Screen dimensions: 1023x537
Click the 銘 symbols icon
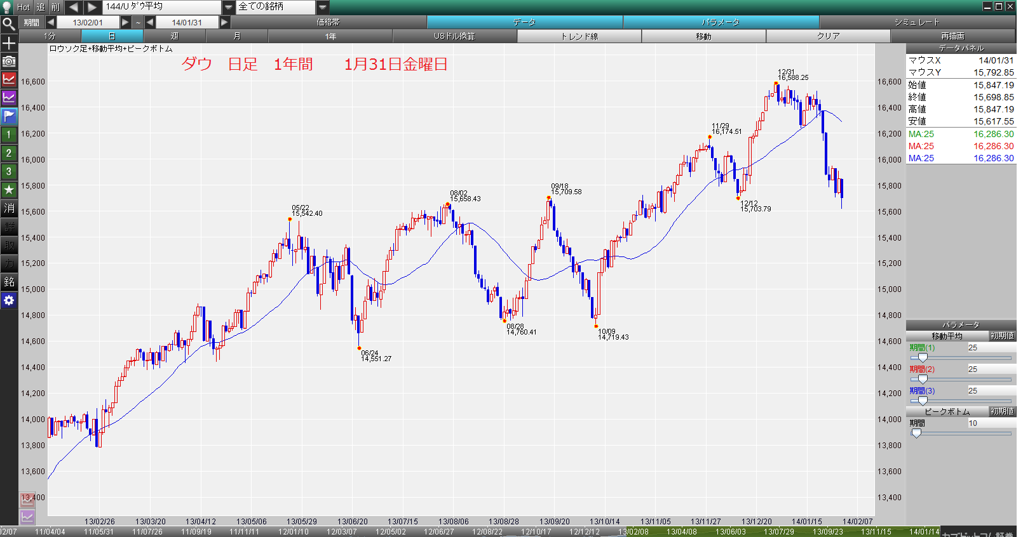coord(9,282)
